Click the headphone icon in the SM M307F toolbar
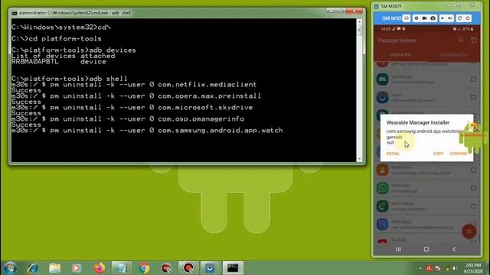The image size is (490, 275). [407, 18]
